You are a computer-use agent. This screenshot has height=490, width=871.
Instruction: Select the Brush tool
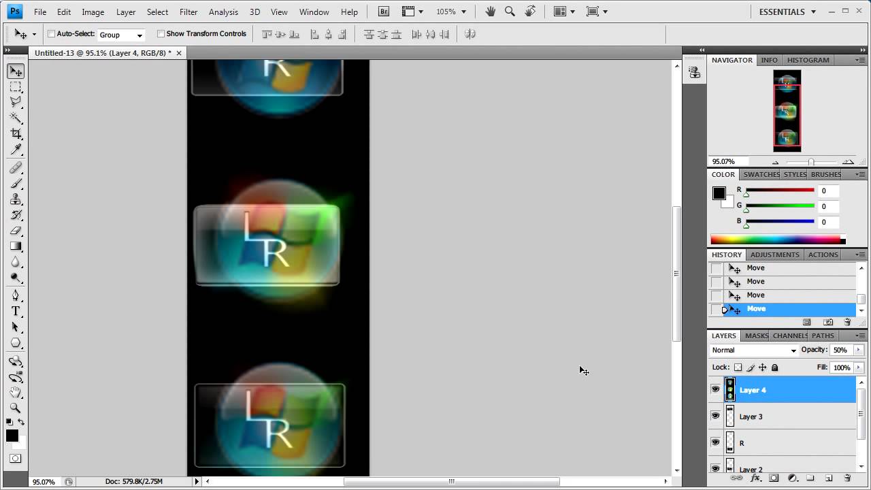pyautogui.click(x=16, y=183)
